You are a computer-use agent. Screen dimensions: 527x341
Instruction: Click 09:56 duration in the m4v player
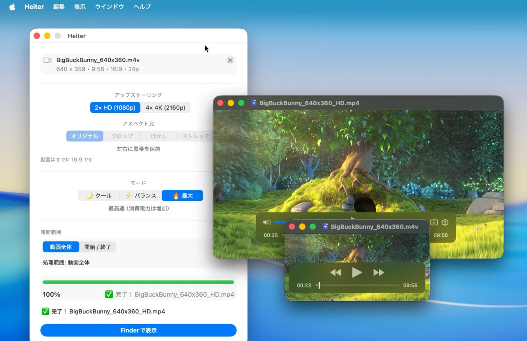410,285
